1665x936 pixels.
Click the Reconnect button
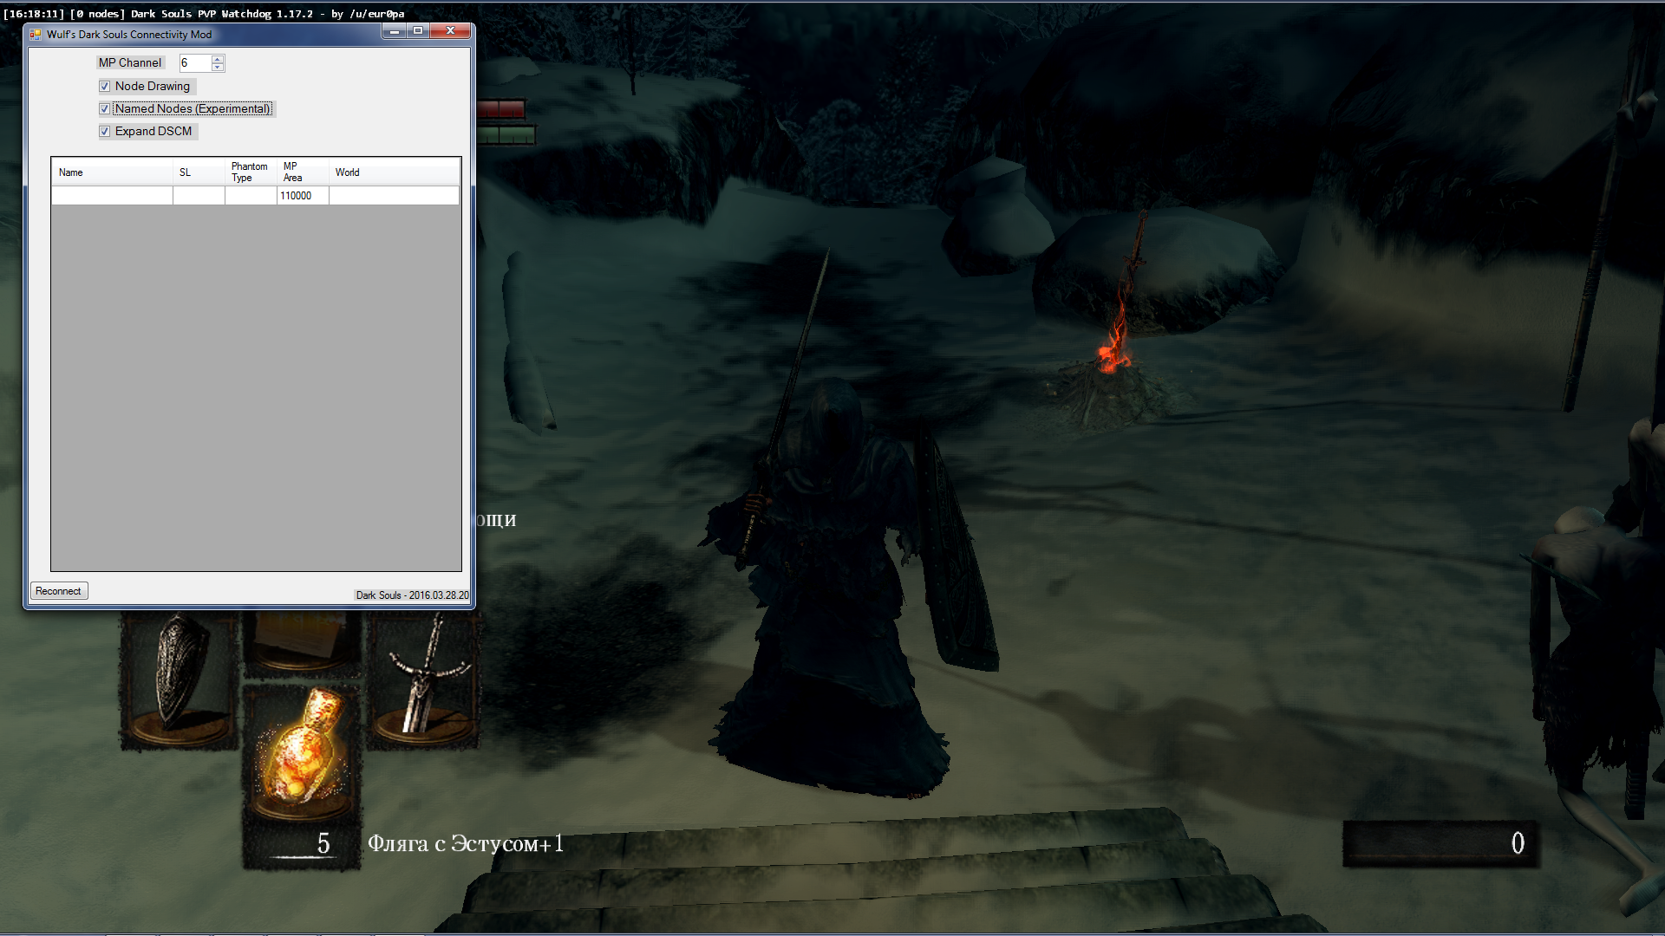[58, 591]
